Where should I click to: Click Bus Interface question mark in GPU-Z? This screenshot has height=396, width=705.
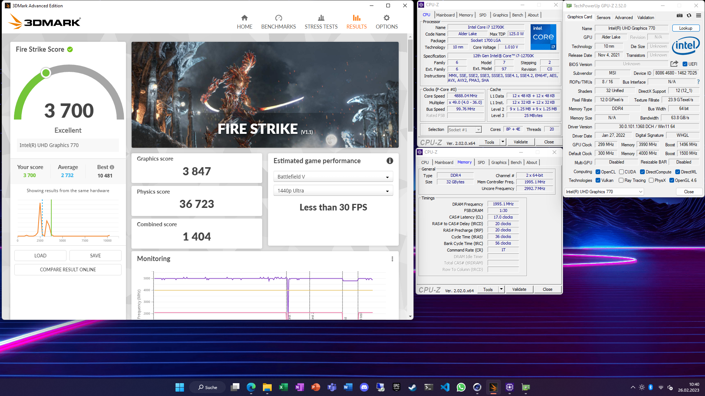[698, 82]
